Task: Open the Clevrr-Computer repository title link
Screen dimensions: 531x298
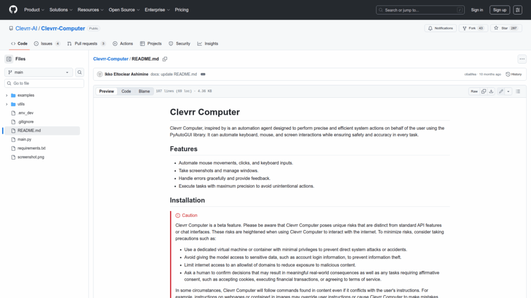Action: click(x=63, y=28)
